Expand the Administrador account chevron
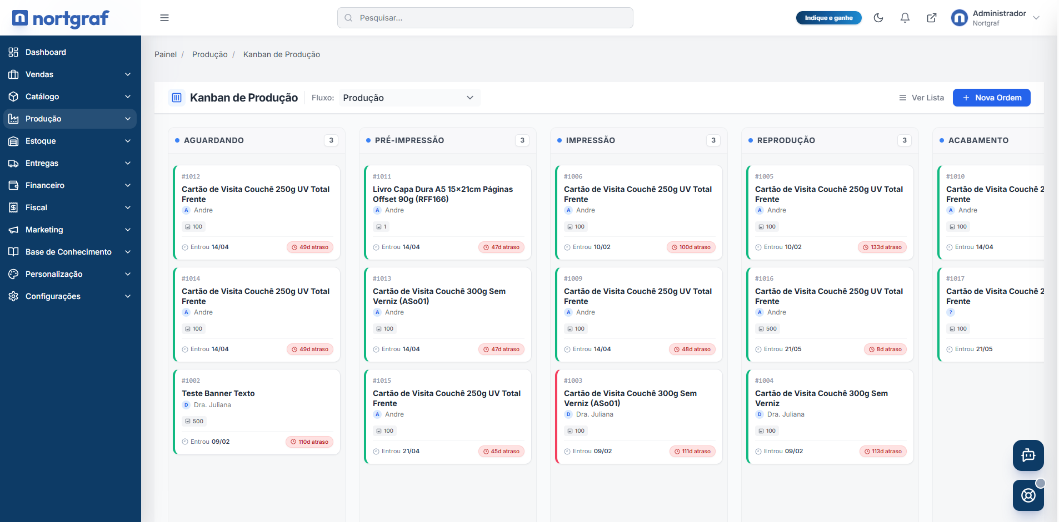This screenshot has width=1059, height=522. 1036,18
